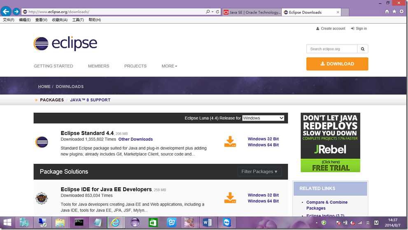Click the search magnifier button beside Search eclipse.org
The height and width of the screenshot is (230, 408).
362,49
